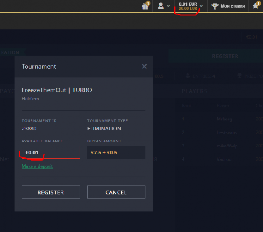Select player Vadrou in the list
Screen dimensions: 263x232
[x=224, y=159]
